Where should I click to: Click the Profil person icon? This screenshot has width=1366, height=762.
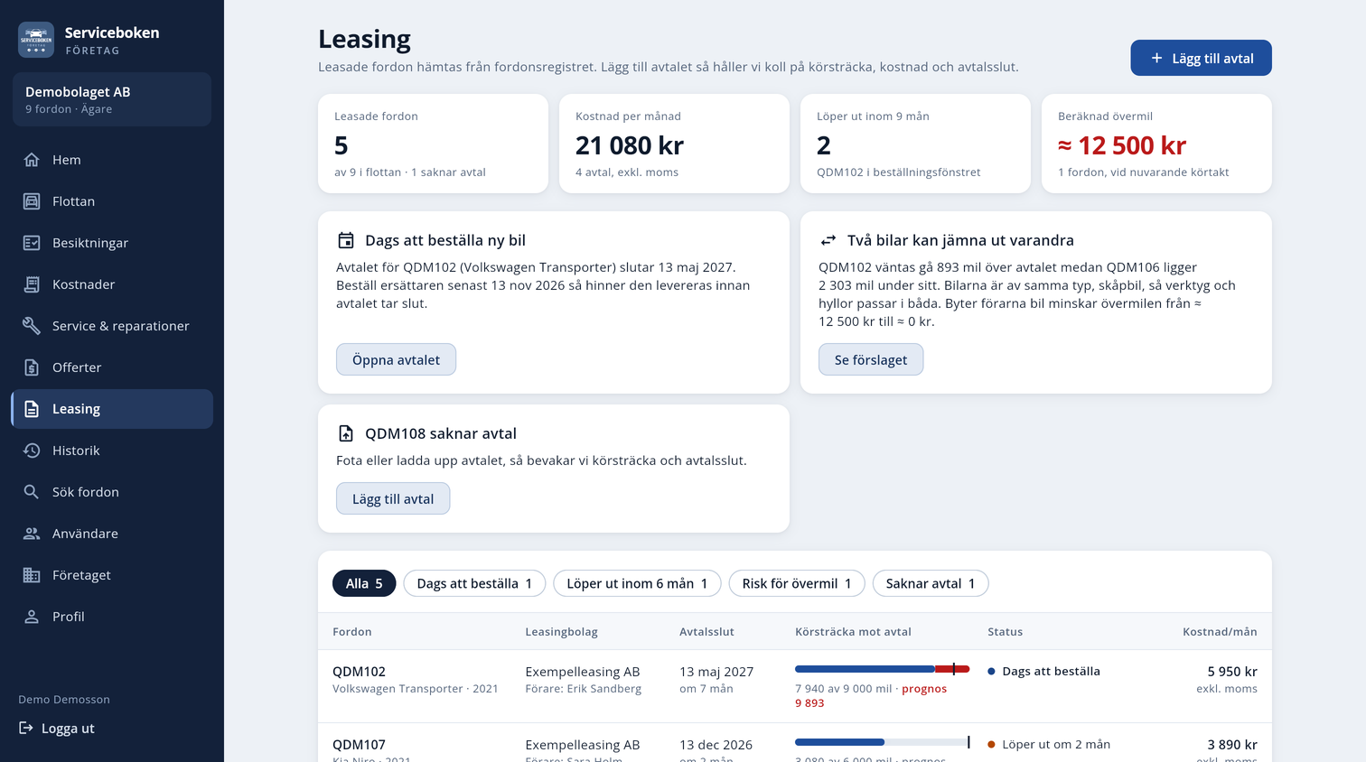coord(32,617)
